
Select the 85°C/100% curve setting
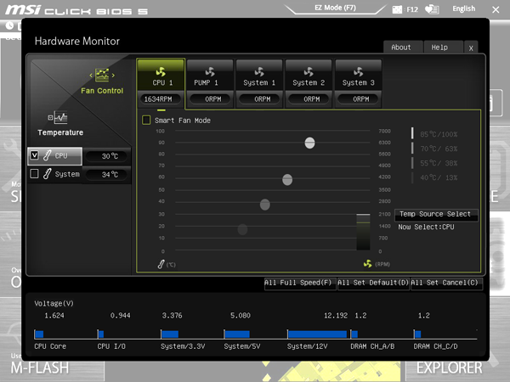click(439, 134)
